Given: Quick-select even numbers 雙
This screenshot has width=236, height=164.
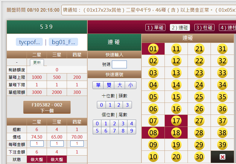Looking at the screenshot, I should point(109,85).
